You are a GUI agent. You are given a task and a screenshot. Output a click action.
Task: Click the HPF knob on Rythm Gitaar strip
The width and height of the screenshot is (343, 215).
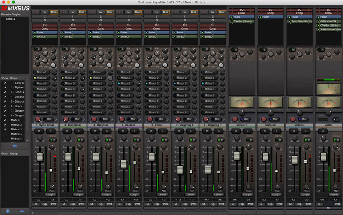tap(53, 65)
